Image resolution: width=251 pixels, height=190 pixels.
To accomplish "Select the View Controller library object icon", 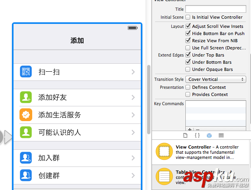I will (x=164, y=151).
